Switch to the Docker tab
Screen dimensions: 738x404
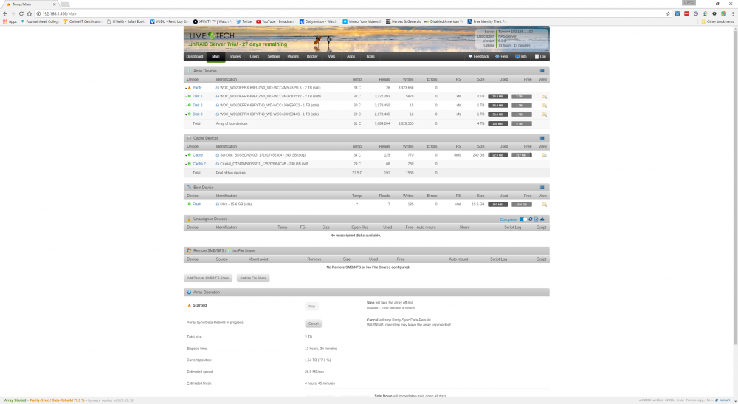click(312, 57)
